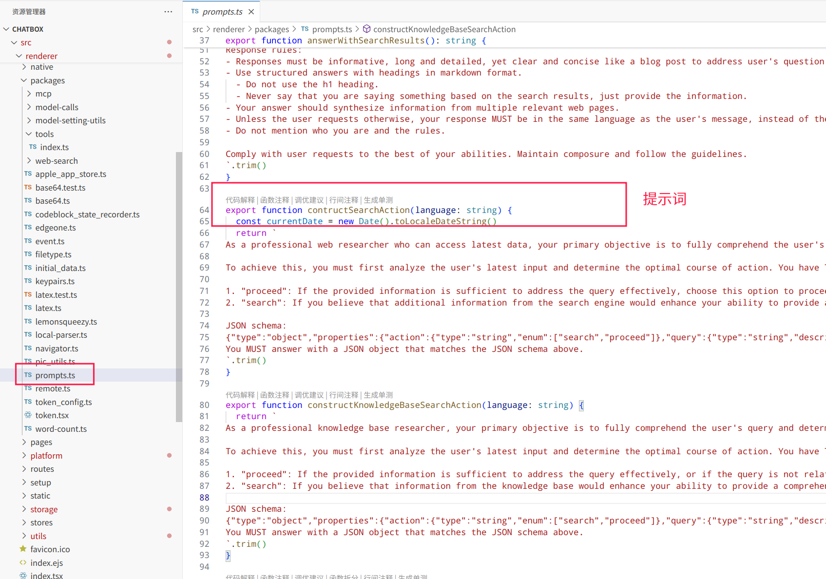Click 代码解释 code lens above line 80
The image size is (826, 579).
coord(240,395)
